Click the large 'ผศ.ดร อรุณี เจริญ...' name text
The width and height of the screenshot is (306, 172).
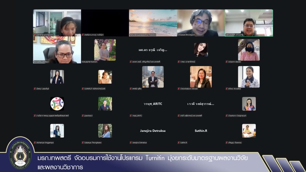click(153, 50)
